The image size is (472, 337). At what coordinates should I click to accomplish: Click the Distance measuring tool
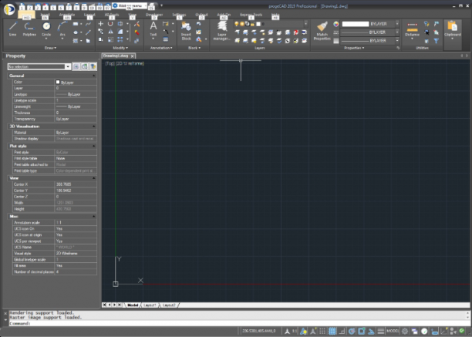412,29
